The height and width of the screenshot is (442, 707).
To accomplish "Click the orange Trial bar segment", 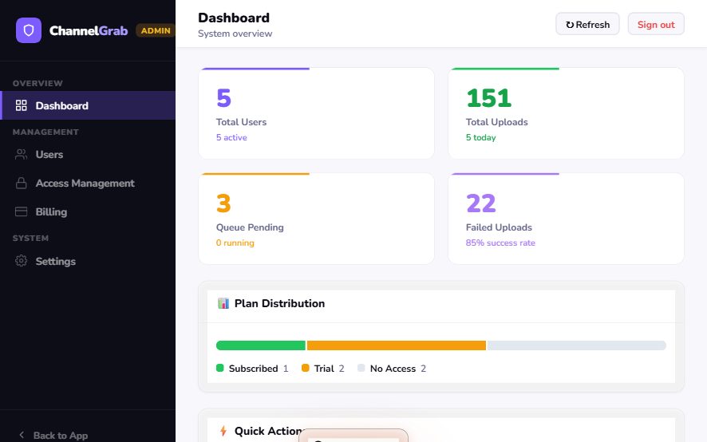I will [397, 345].
